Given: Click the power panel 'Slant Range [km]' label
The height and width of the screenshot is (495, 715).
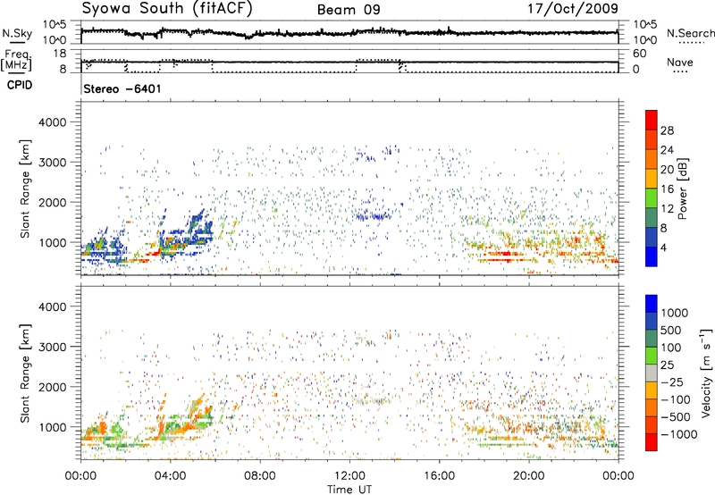Looking at the screenshot, I should pyautogui.click(x=25, y=189).
